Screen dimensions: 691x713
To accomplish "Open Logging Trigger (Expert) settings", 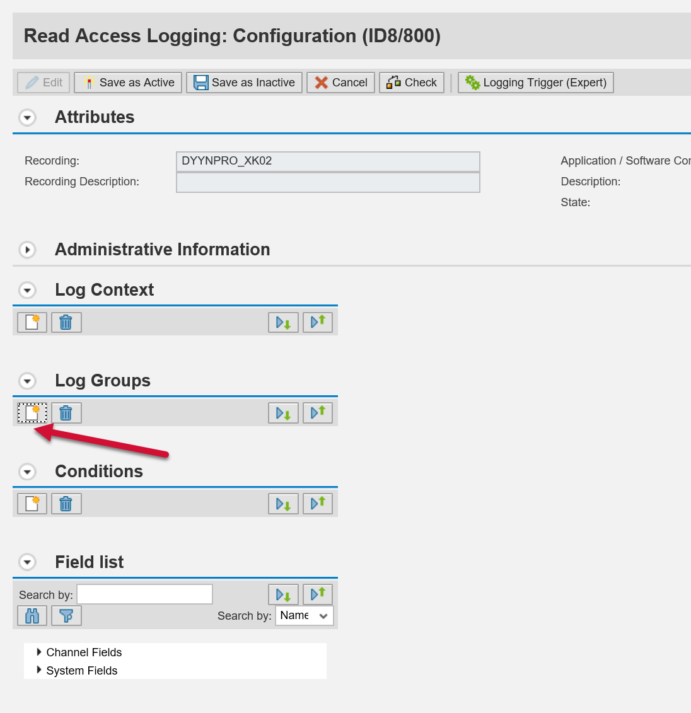I will [535, 83].
